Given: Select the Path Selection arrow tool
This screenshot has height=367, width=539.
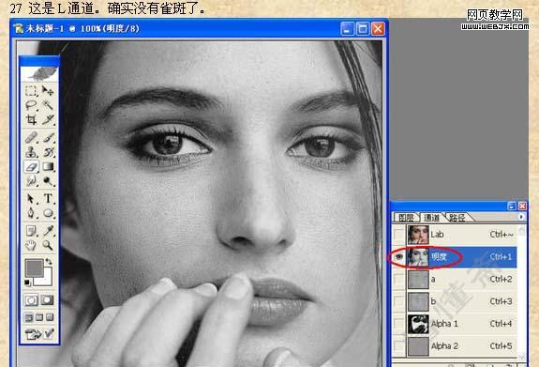Looking at the screenshot, I should [31, 199].
